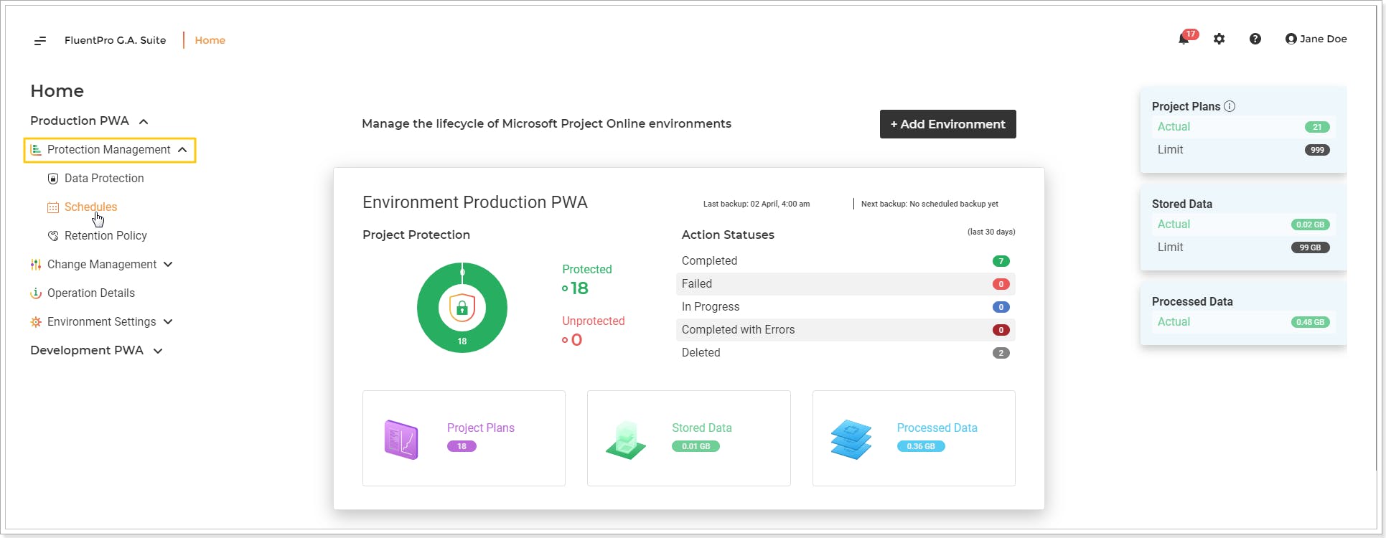The height and width of the screenshot is (538, 1386).
Task: Click the Home breadcrumb link
Action: [210, 40]
